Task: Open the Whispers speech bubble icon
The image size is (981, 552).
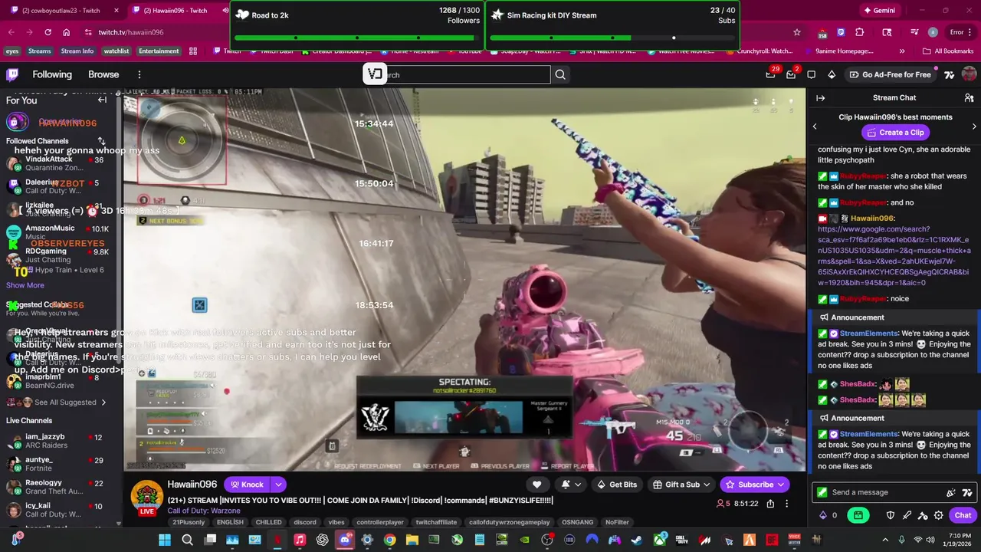Action: point(811,74)
